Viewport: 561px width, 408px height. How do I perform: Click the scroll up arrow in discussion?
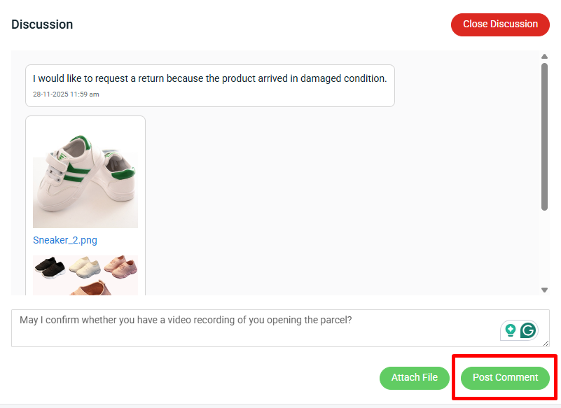[544, 57]
